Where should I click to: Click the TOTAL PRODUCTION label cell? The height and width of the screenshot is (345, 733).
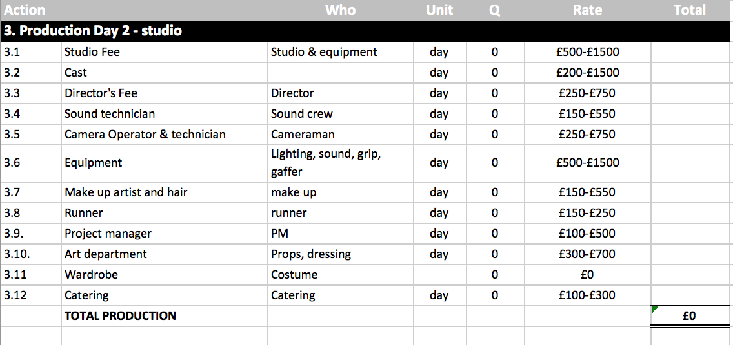coord(165,316)
